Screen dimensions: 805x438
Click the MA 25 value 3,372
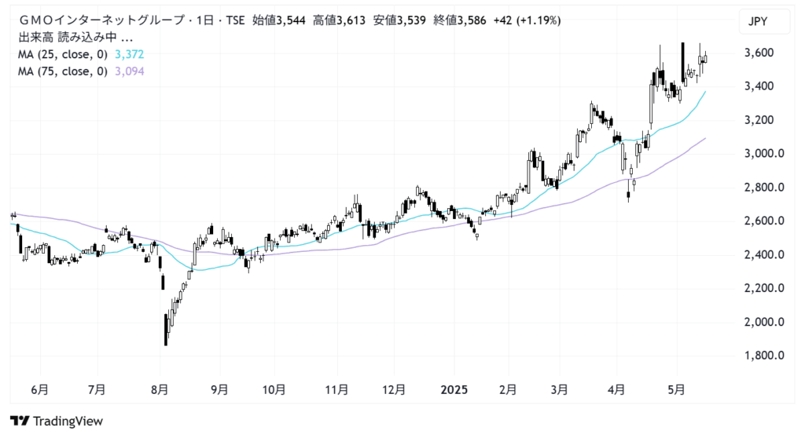click(130, 54)
